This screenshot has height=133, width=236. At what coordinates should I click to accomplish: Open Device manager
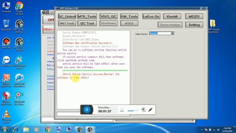pyautogui.click(x=170, y=25)
